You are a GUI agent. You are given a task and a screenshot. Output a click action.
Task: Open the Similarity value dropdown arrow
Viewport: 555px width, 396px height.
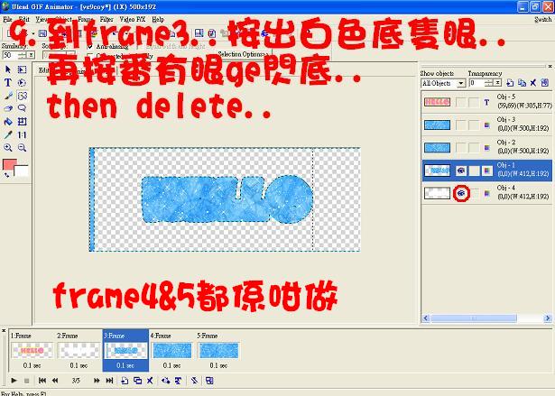(31, 55)
